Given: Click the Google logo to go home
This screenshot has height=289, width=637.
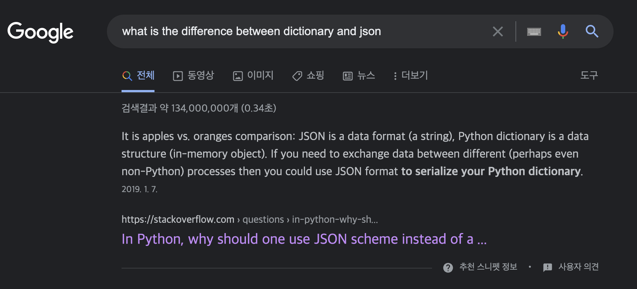Looking at the screenshot, I should [41, 32].
